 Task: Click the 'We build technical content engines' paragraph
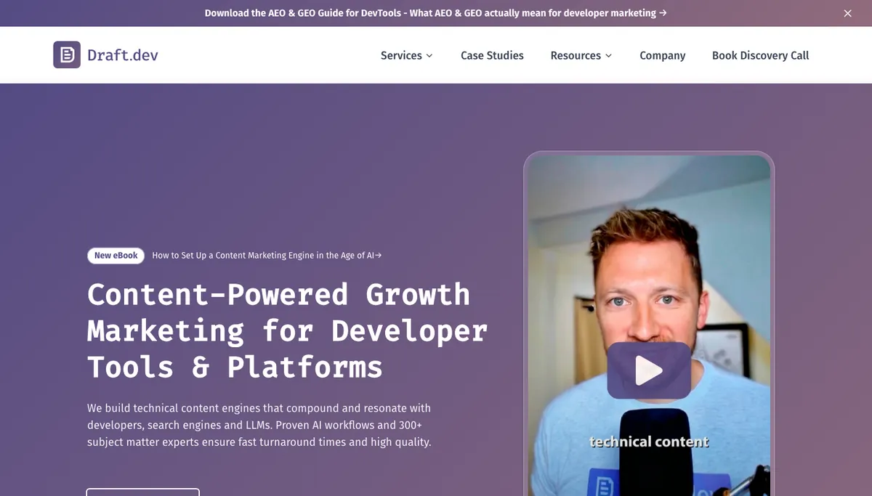click(x=259, y=425)
